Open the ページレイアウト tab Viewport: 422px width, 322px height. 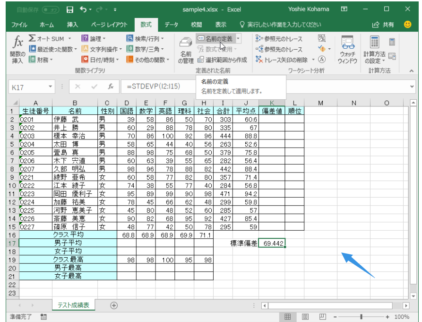coord(109,25)
